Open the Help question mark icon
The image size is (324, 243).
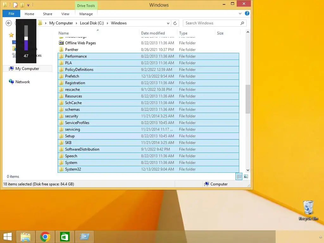pyautogui.click(x=247, y=13)
